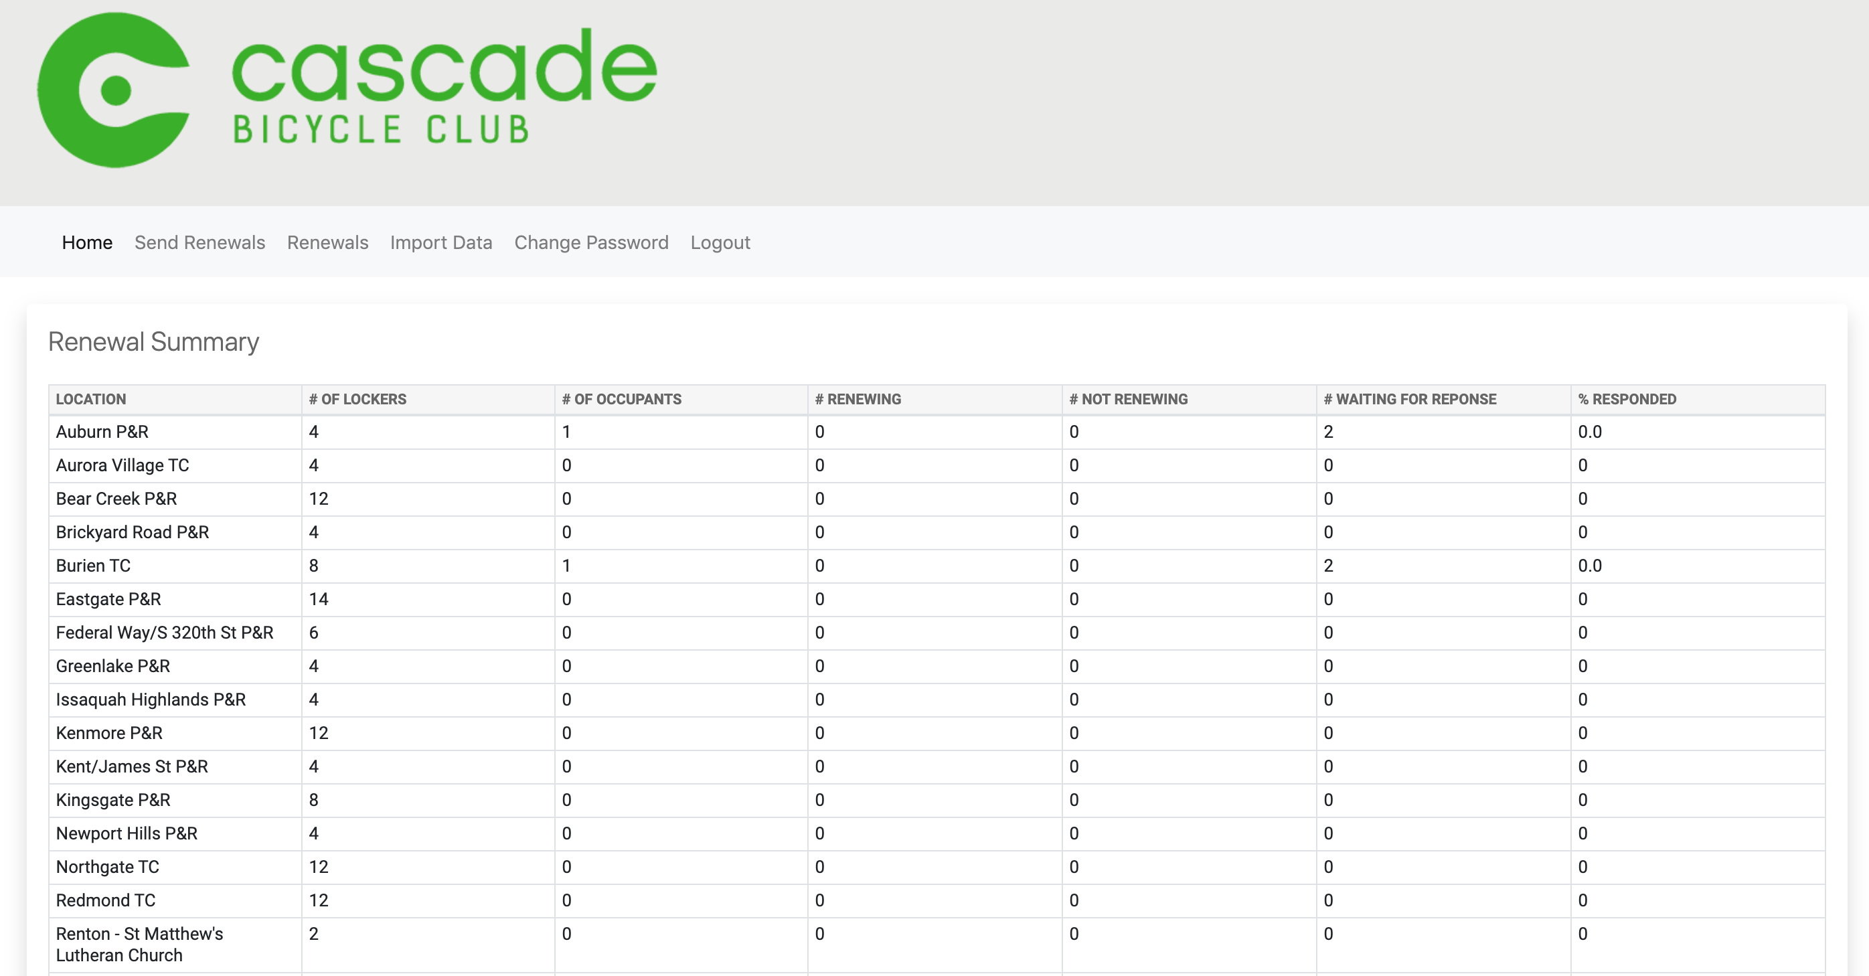Open the Import Data page
The image size is (1869, 976).
441,242
